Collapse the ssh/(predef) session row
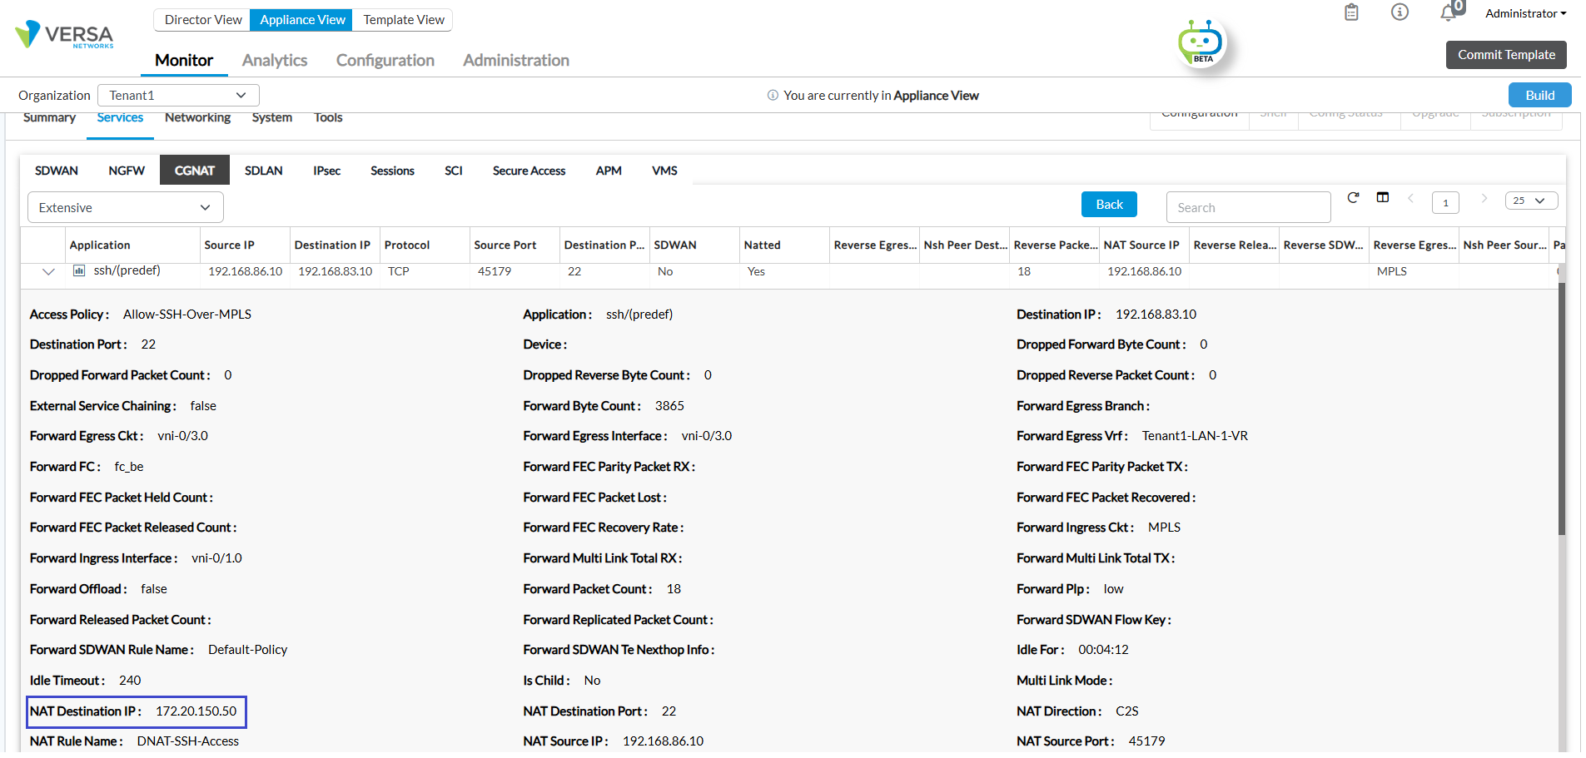1586x758 pixels. pyautogui.click(x=48, y=271)
